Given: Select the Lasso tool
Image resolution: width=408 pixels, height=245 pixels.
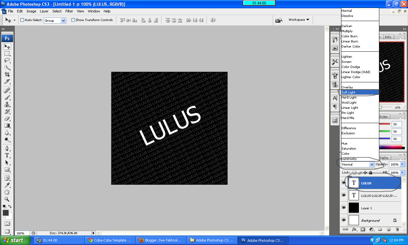Looking at the screenshot, I should 7,60.
